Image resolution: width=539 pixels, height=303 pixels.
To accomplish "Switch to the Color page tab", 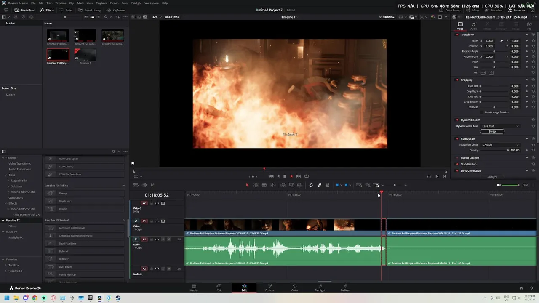I will click(x=295, y=288).
